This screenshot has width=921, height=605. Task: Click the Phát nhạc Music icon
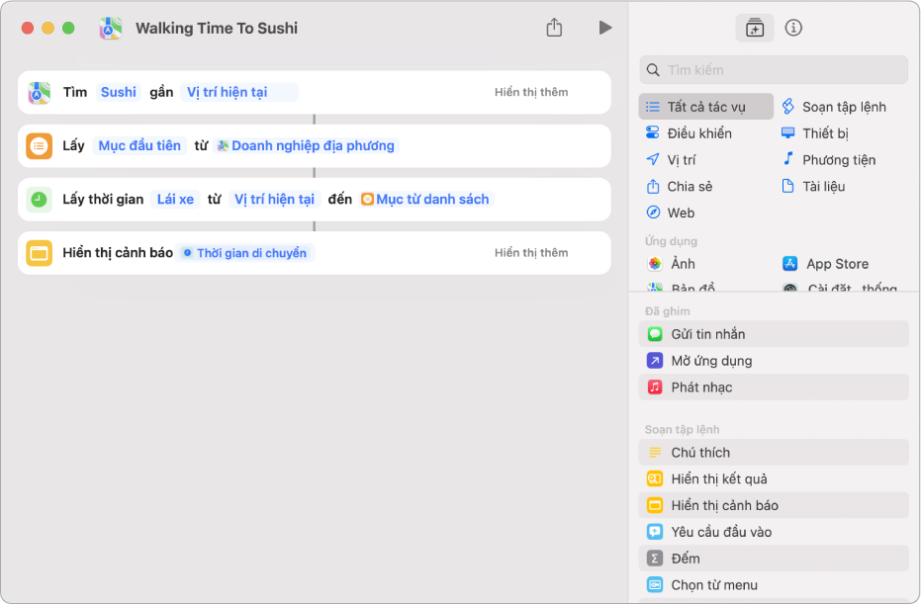655,388
